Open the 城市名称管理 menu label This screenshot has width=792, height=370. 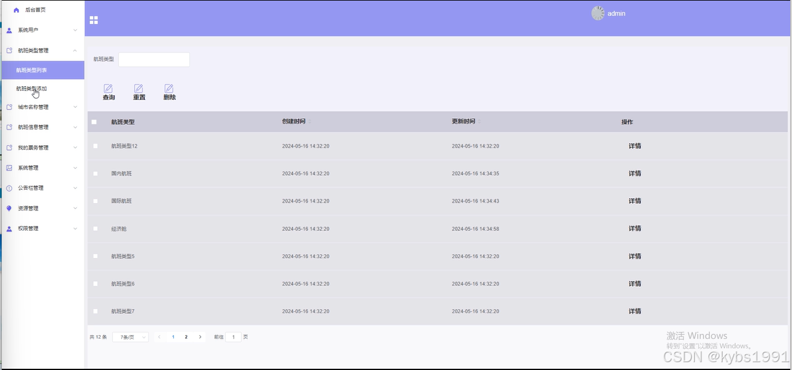pos(33,107)
